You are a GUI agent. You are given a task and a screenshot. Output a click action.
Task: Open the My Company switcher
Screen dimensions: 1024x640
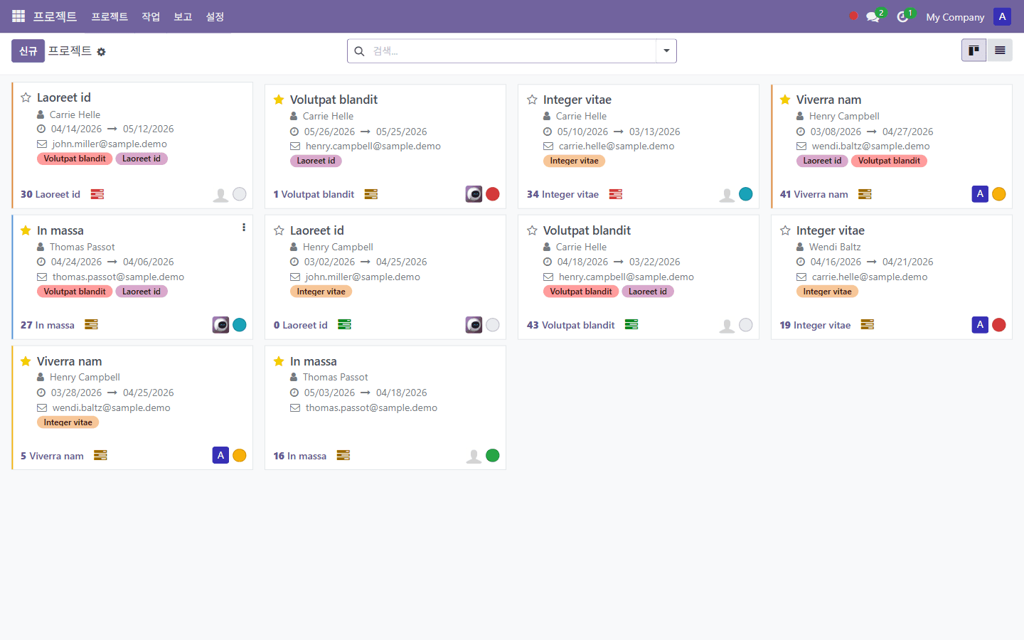955,17
